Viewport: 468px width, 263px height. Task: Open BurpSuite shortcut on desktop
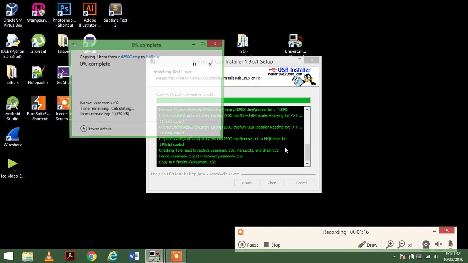tap(38, 108)
